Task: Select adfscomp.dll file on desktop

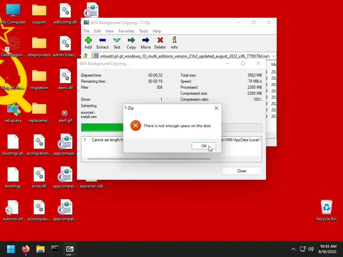Action: 65,14
